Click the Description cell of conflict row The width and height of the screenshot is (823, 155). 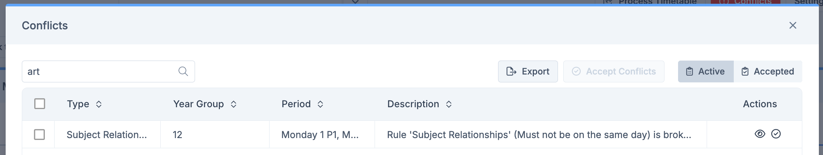point(539,135)
